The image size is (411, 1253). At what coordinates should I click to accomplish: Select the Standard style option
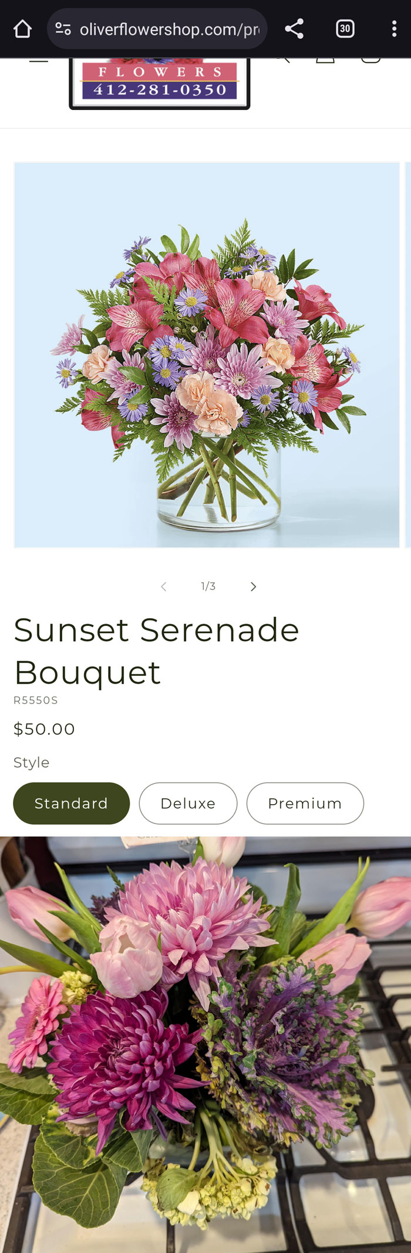coord(71,803)
